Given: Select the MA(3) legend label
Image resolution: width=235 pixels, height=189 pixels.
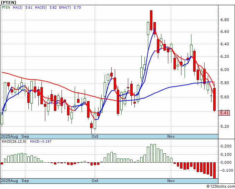Looking at the screenshot, I should [18, 8].
